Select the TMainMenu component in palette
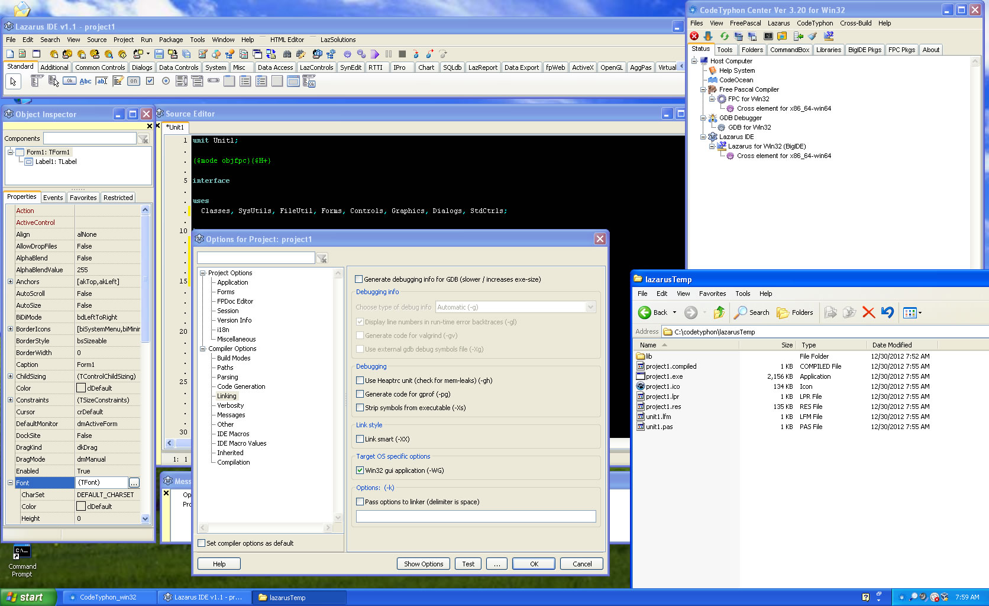This screenshot has width=989, height=606. point(37,81)
